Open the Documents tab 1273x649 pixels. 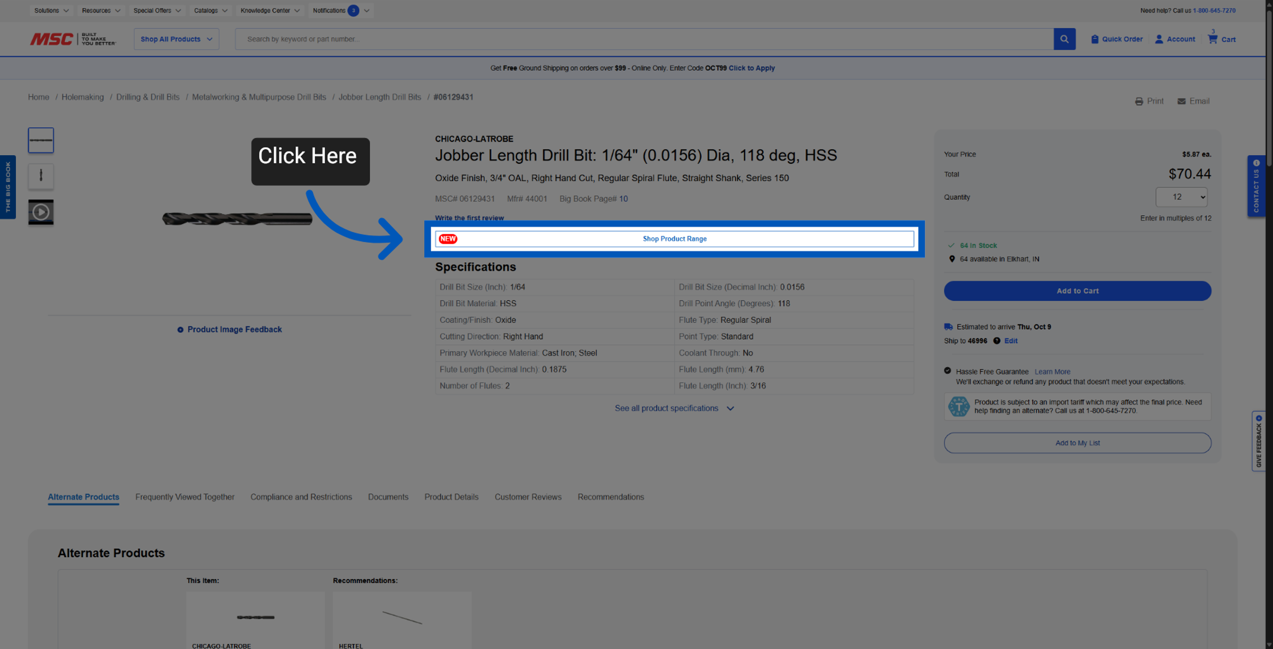point(388,497)
